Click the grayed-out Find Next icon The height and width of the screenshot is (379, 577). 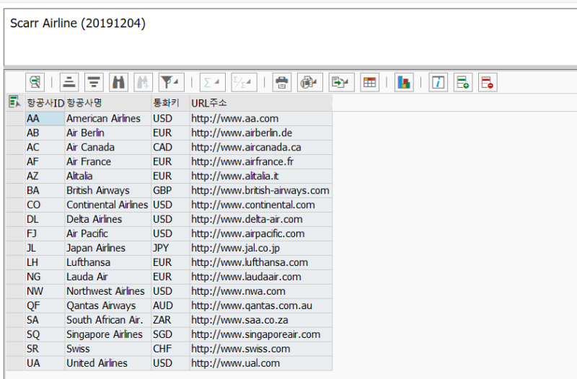click(143, 82)
